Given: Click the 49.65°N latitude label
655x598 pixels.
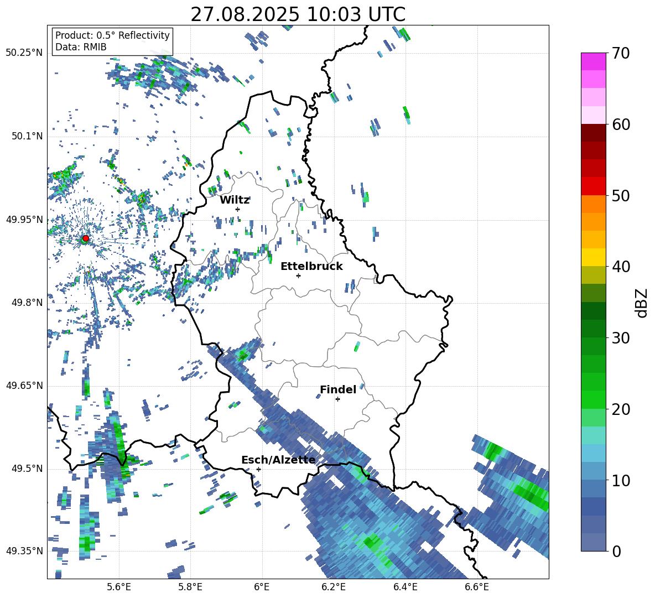Looking at the screenshot, I should tap(24, 386).
